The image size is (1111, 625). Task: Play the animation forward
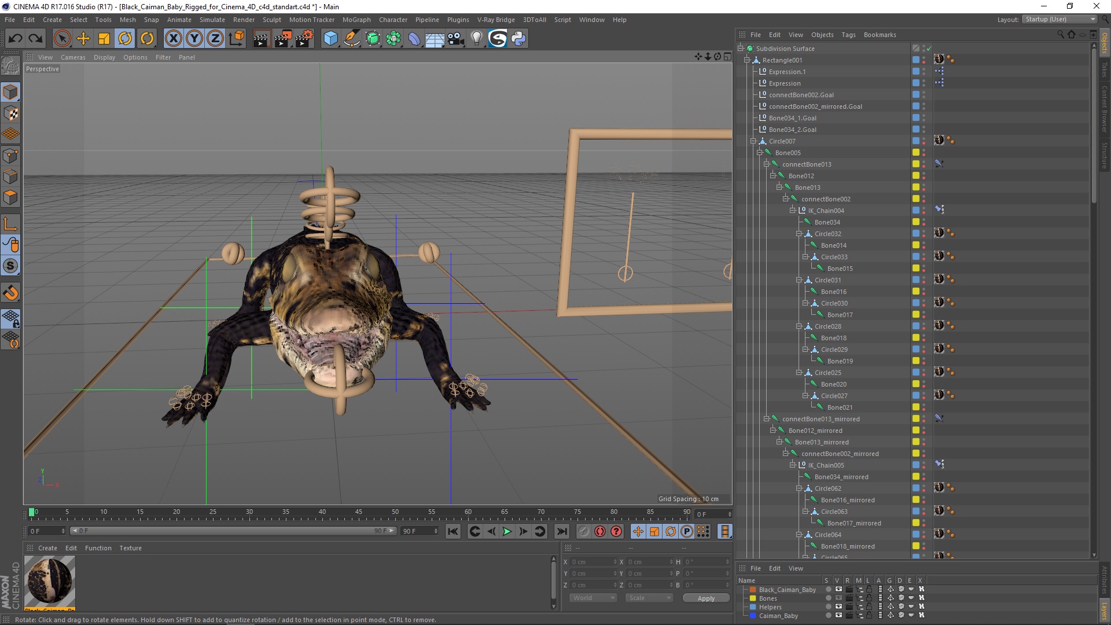pos(507,531)
